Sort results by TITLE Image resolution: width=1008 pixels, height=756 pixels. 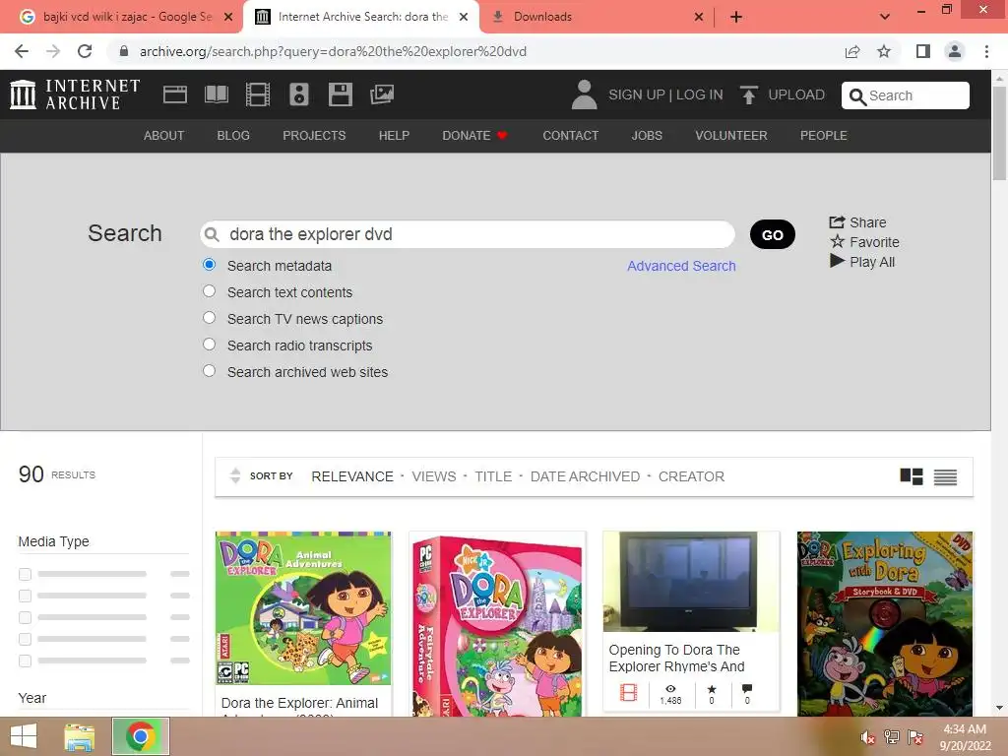(493, 476)
